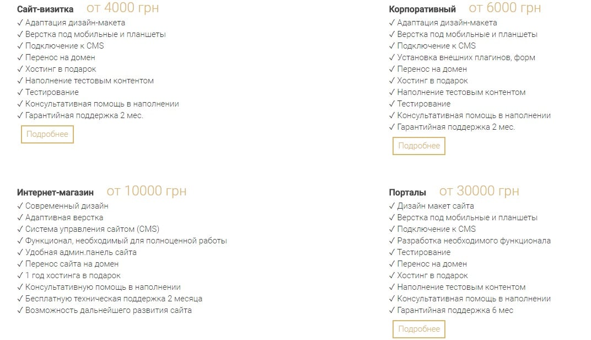Click checkmark beside 1 год хостинга в подарок
The width and height of the screenshot is (591, 340).
(x=20, y=275)
